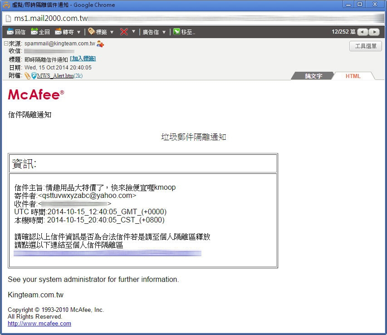Click the address bar URL field
The width and height of the screenshot is (387, 335).
click(x=193, y=19)
